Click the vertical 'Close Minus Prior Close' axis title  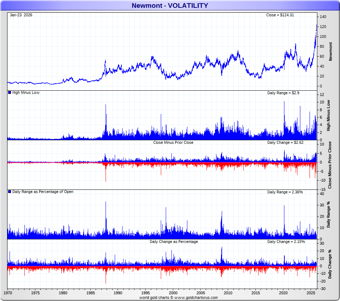(x=330, y=165)
